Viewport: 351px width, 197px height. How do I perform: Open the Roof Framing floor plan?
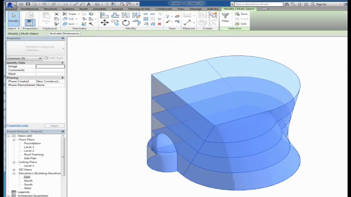click(34, 154)
